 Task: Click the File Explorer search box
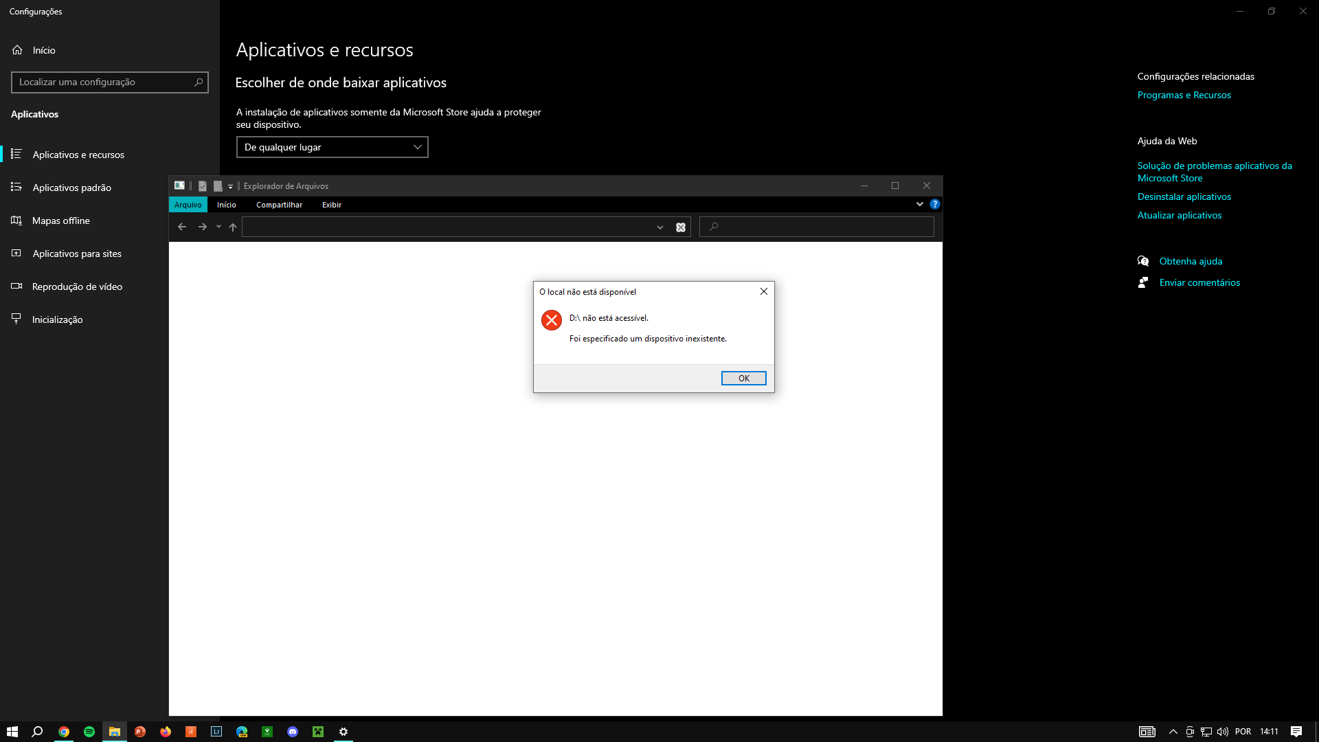tap(817, 227)
